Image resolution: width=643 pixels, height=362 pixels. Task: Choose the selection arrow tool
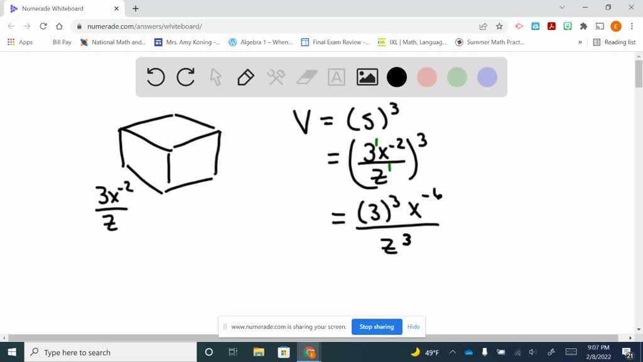click(x=214, y=77)
